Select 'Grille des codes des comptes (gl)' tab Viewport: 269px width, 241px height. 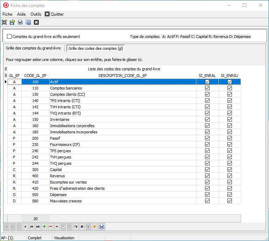96,48
